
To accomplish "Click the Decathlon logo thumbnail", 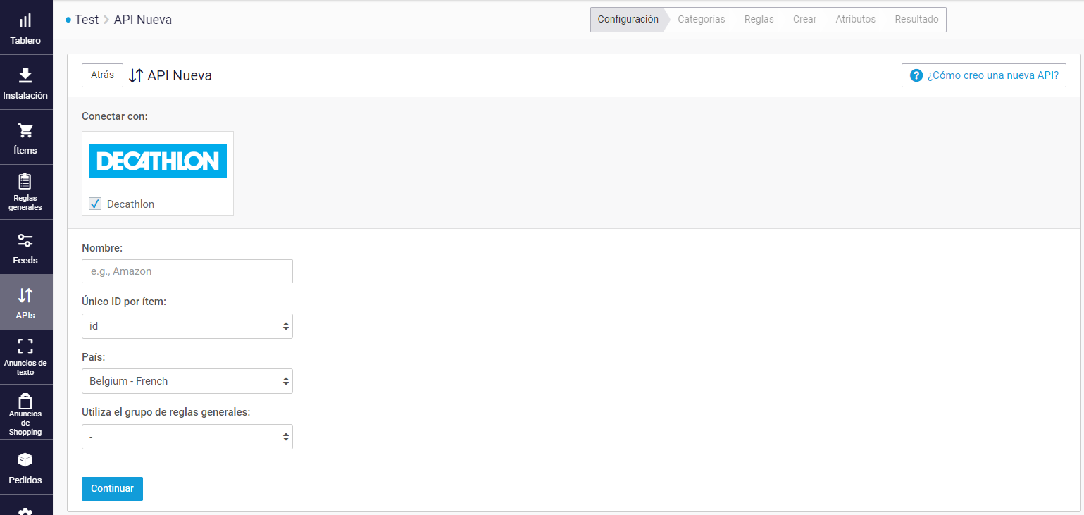I will click(x=158, y=161).
